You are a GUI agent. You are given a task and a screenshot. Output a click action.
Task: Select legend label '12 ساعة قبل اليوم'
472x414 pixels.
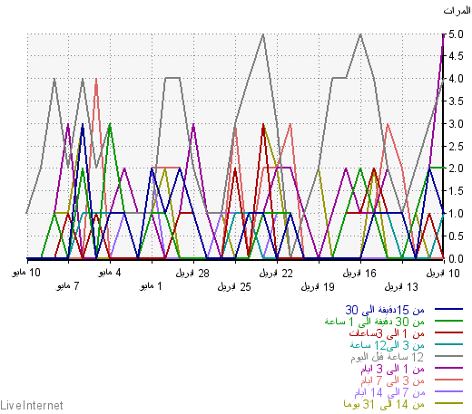coord(388,357)
